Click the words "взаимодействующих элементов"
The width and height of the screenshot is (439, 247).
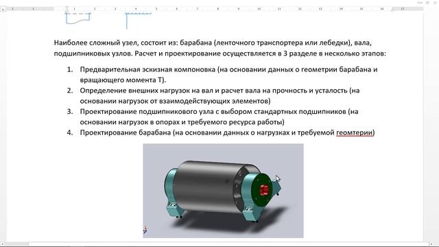213,101
